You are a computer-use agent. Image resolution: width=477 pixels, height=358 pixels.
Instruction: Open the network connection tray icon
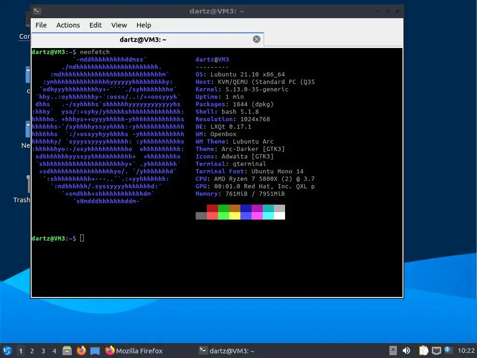[x=436, y=351]
